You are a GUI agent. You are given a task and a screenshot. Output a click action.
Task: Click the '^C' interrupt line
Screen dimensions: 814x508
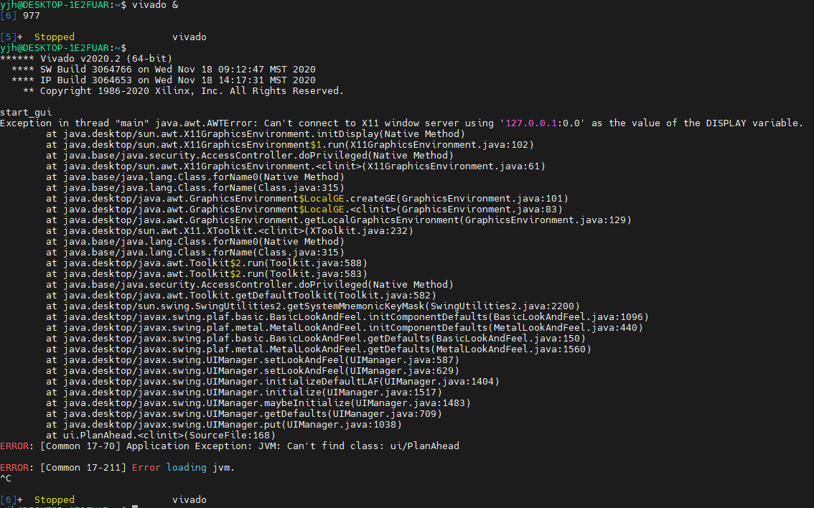6,479
